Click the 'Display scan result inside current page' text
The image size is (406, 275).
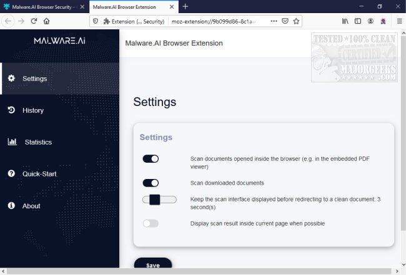coord(257,224)
